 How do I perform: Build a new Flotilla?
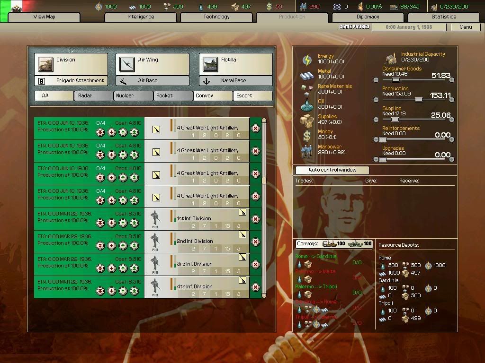pyautogui.click(x=236, y=64)
